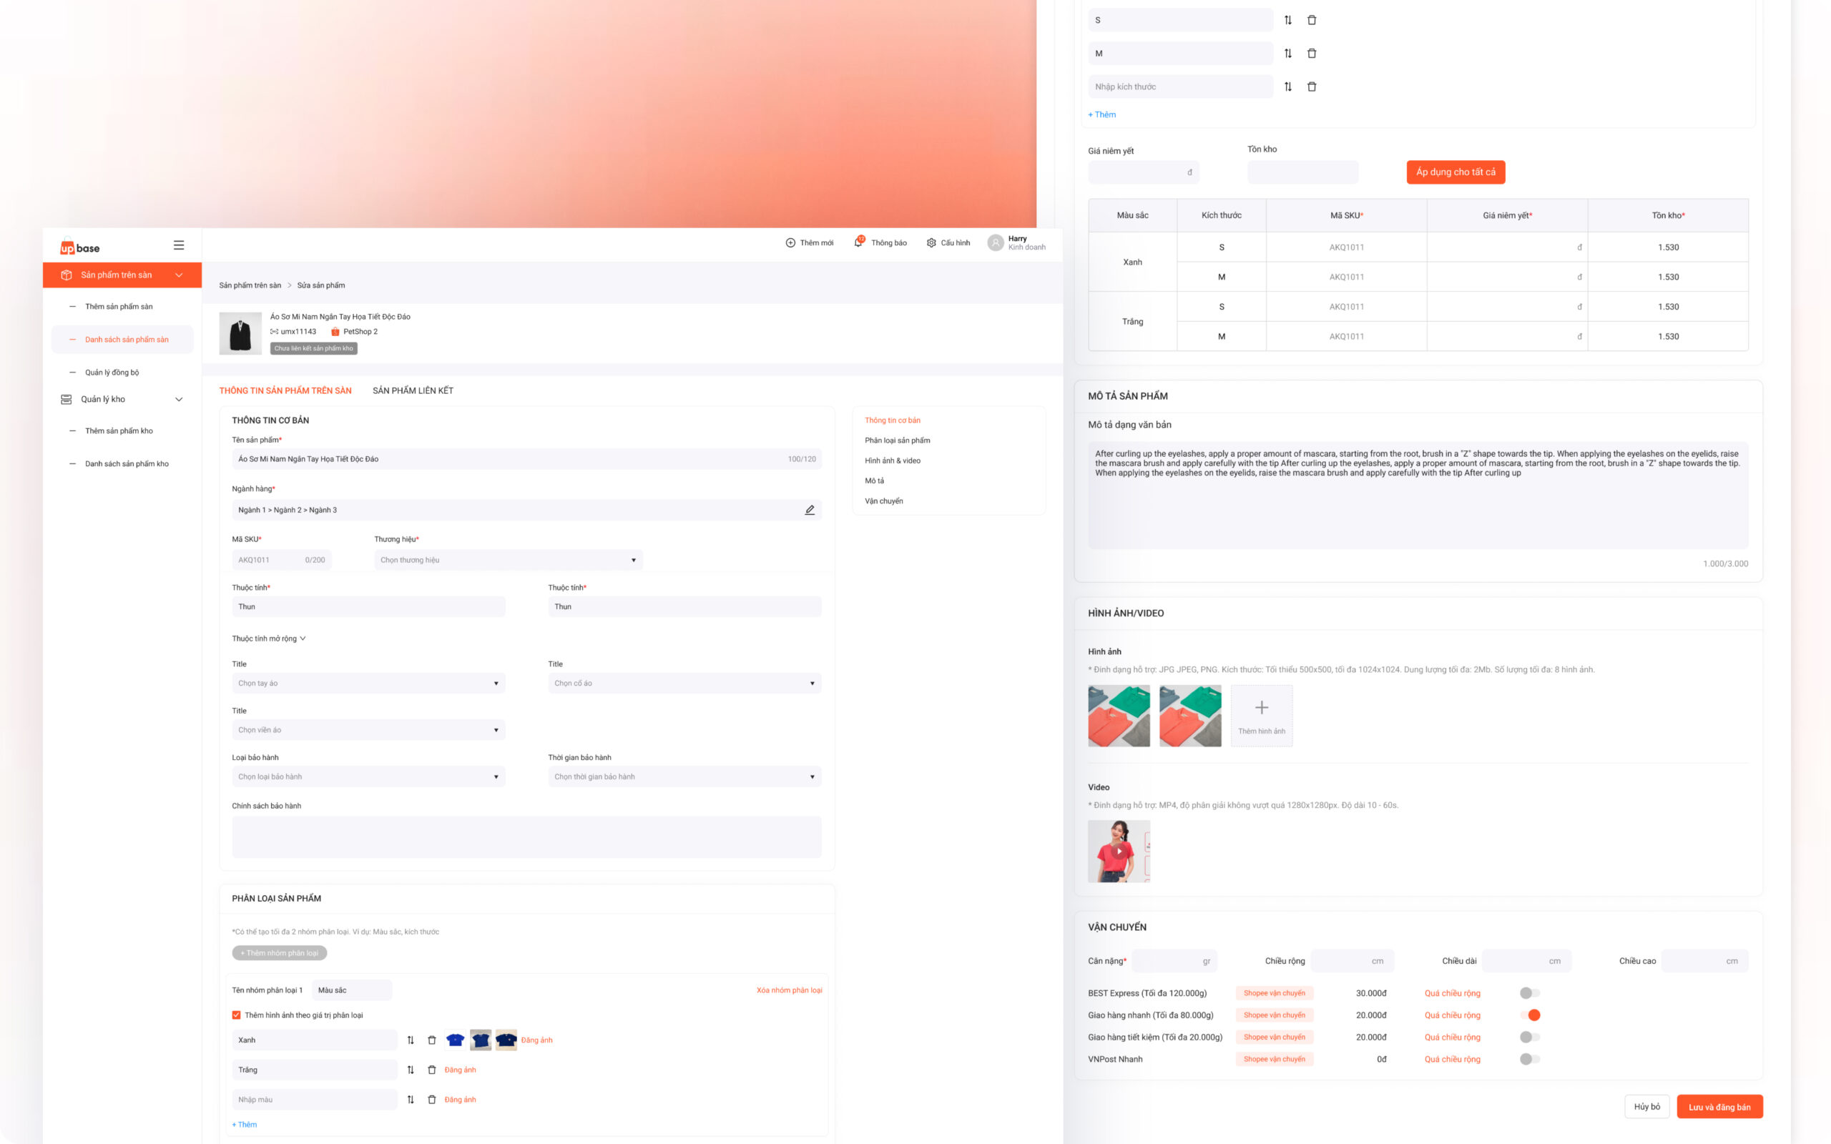Disable Giao hàng nhanh shipping toggle

pos(1529,1015)
